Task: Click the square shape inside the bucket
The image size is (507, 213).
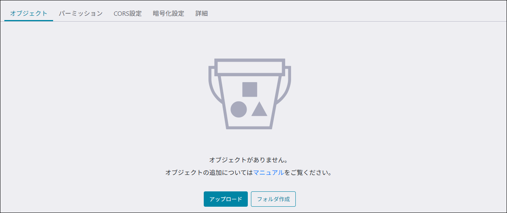Action: point(249,90)
